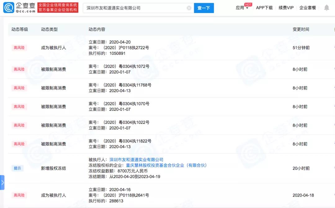Click the blue 查一下 search button

[204, 8]
